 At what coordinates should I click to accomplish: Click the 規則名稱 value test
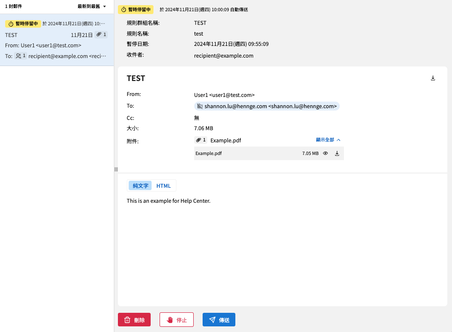tap(198, 34)
